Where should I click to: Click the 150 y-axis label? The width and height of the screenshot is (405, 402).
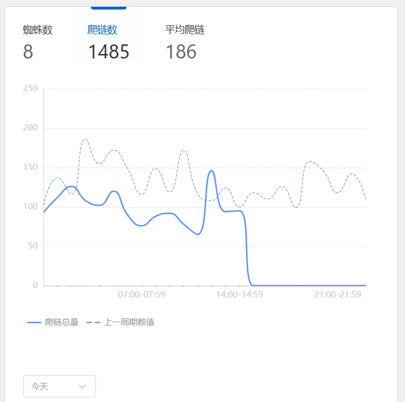click(30, 167)
